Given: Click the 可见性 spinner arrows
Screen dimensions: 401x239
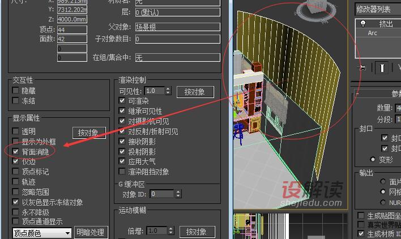Looking at the screenshot, I should 168,91.
